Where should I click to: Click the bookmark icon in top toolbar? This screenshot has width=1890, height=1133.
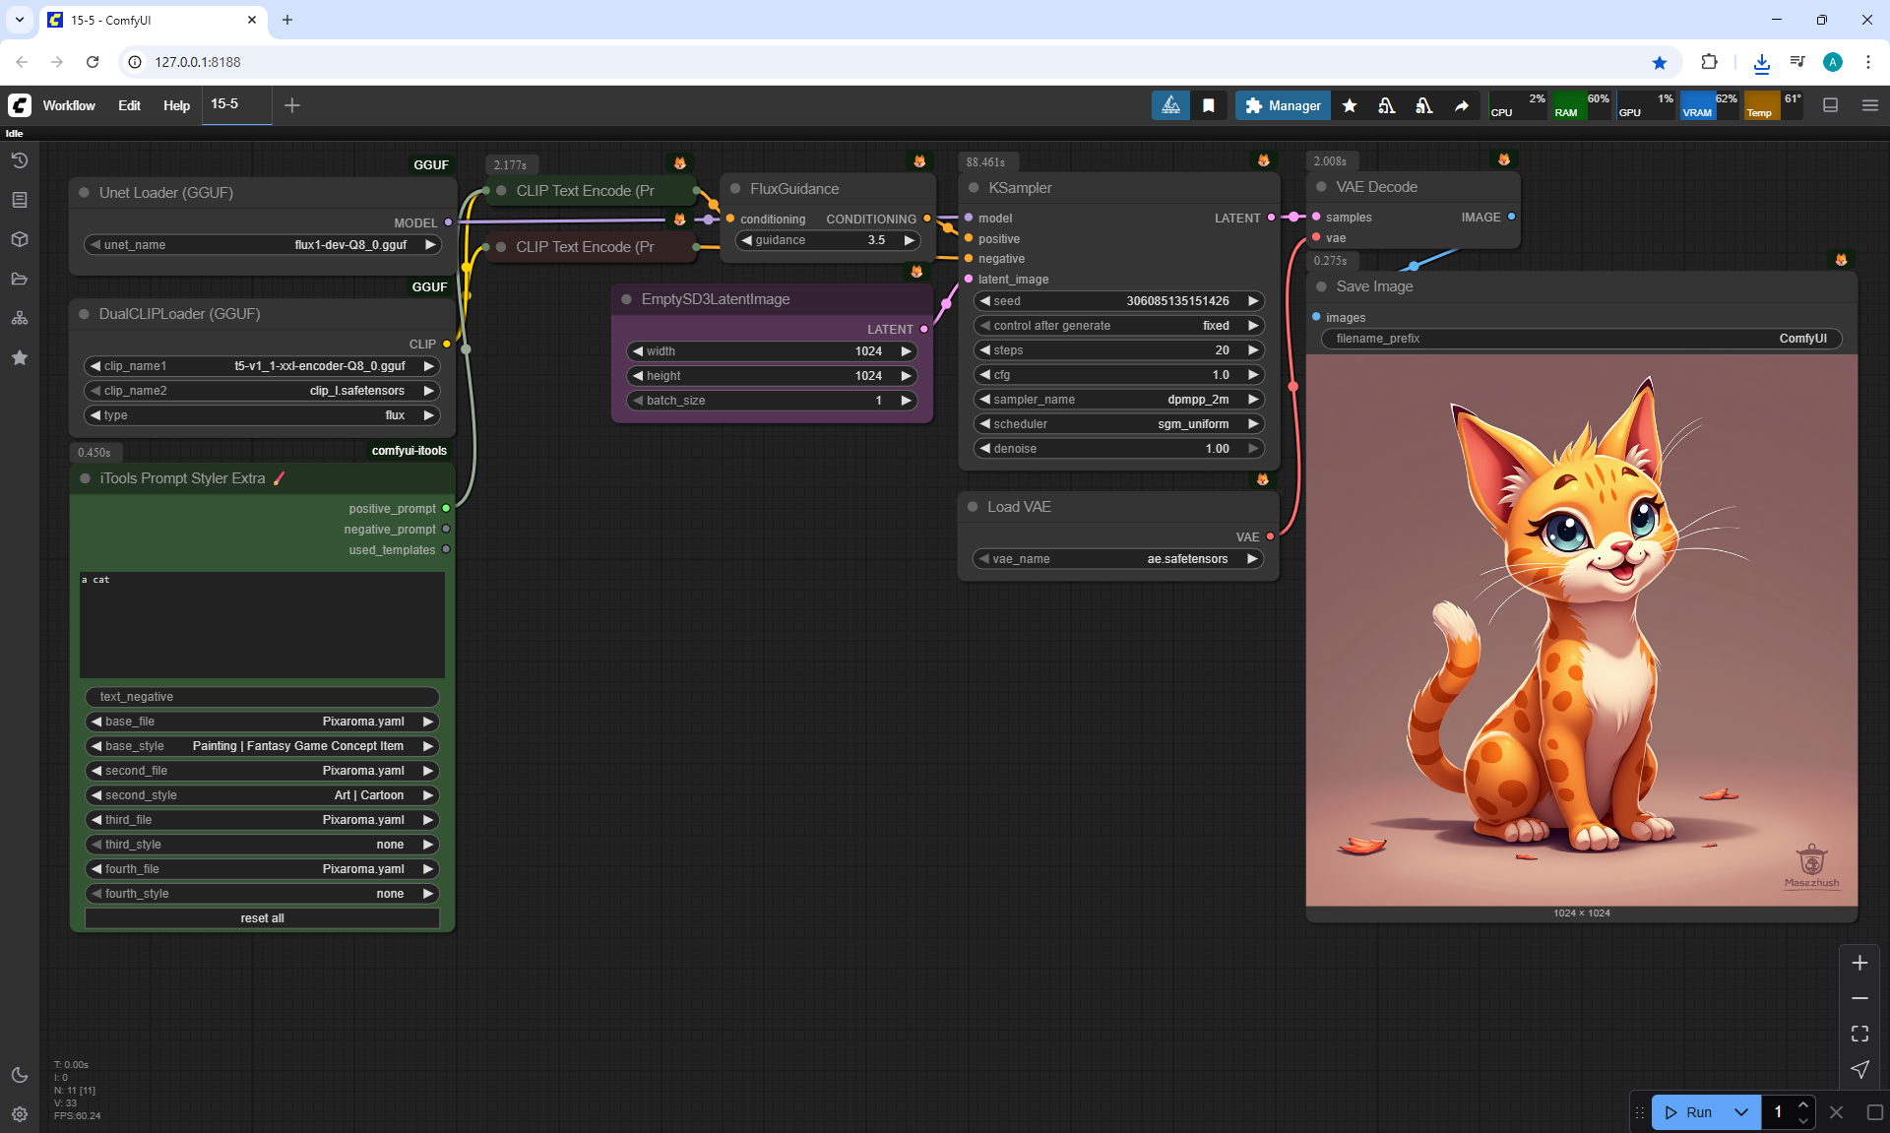[x=1209, y=105]
